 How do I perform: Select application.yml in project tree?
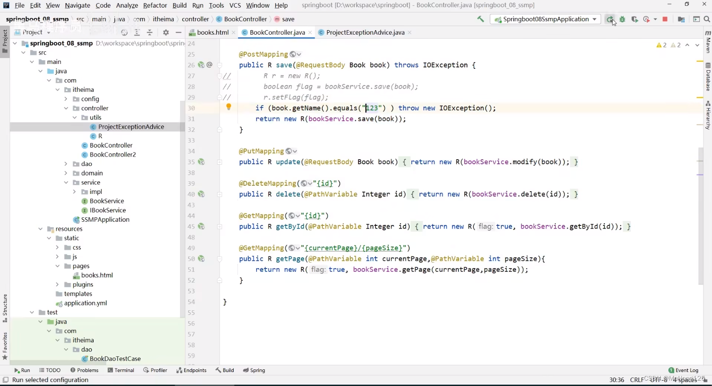point(81,303)
